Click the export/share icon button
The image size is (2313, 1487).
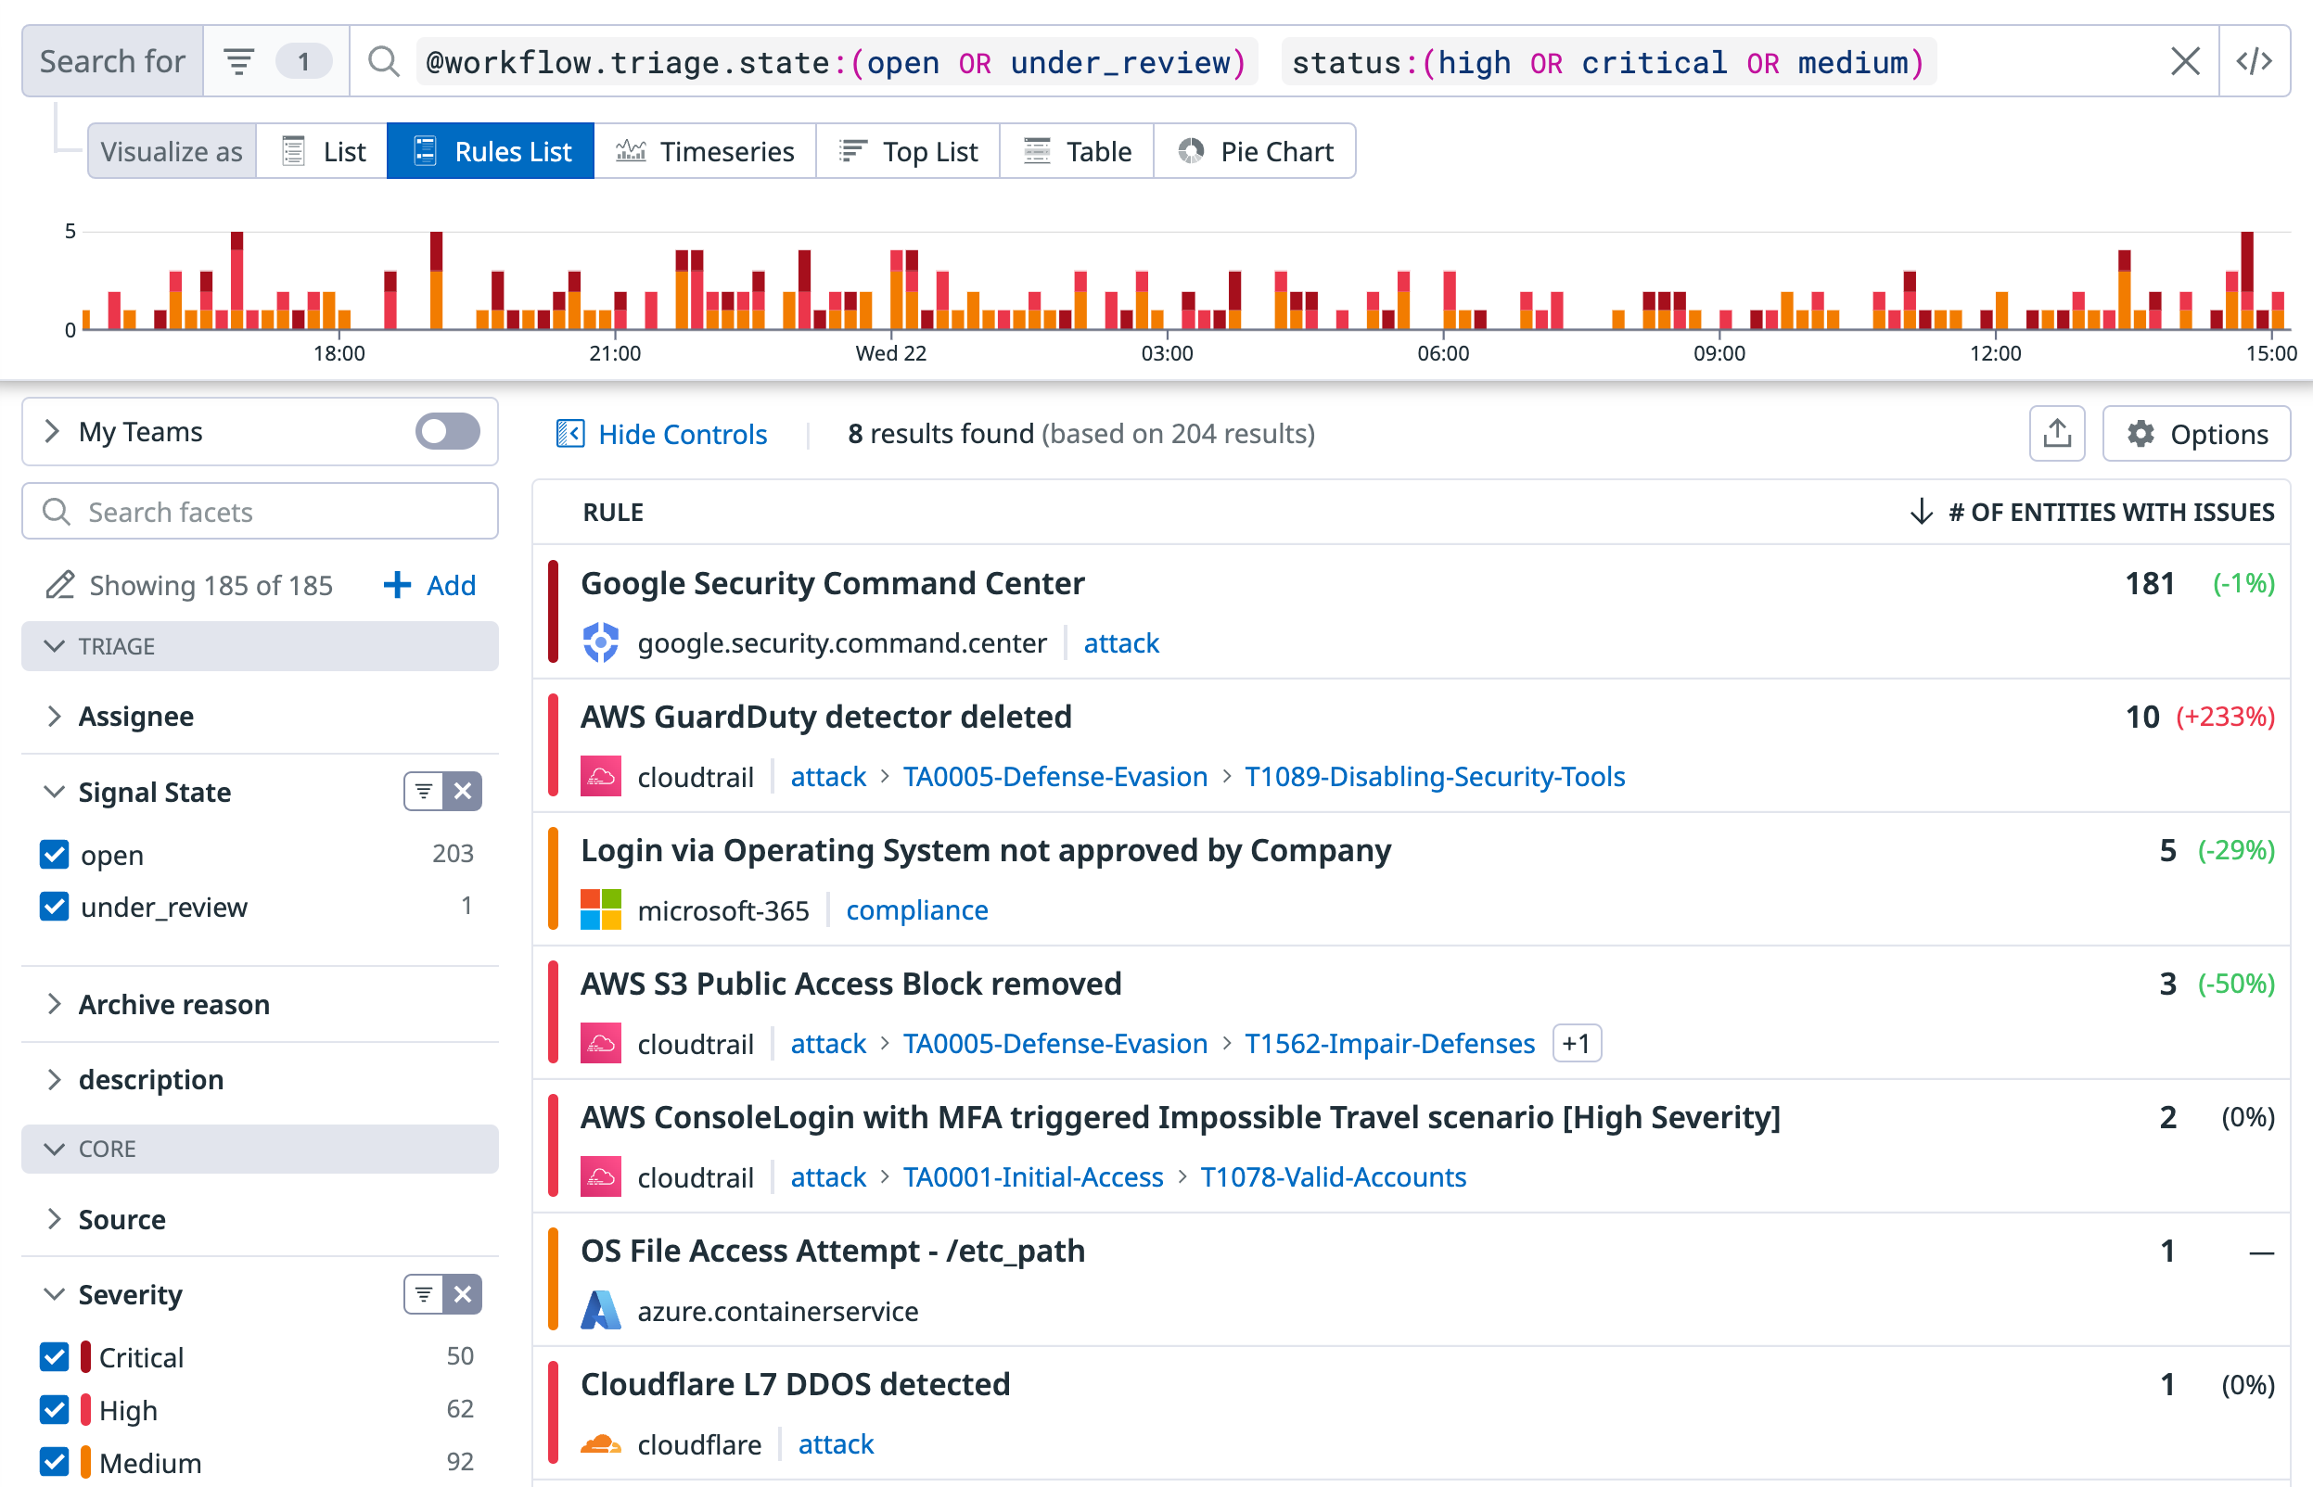click(x=2057, y=434)
